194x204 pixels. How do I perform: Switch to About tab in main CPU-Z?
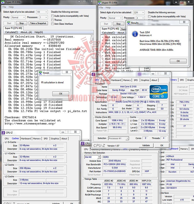pyautogui.click(x=154, y=80)
